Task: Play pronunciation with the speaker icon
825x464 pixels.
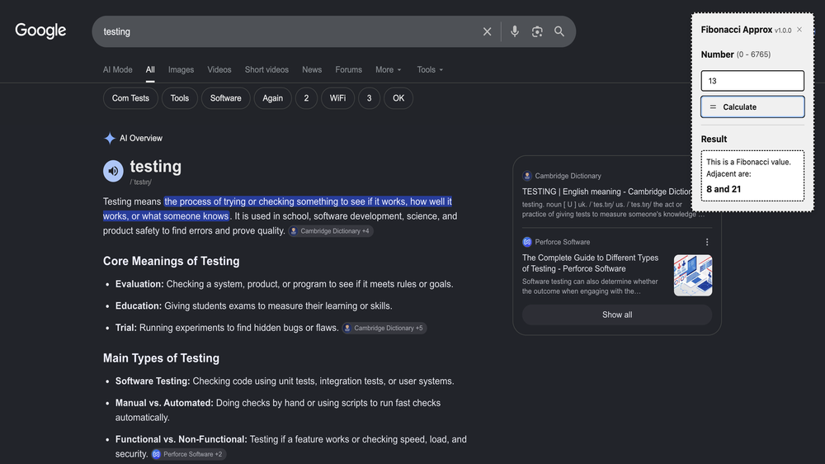Action: pos(113,171)
